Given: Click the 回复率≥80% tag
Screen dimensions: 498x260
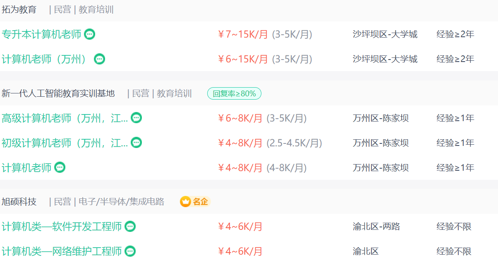Looking at the screenshot, I should (x=234, y=94).
